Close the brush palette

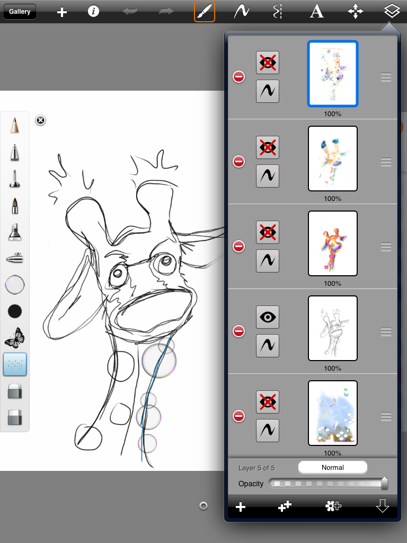click(x=40, y=120)
